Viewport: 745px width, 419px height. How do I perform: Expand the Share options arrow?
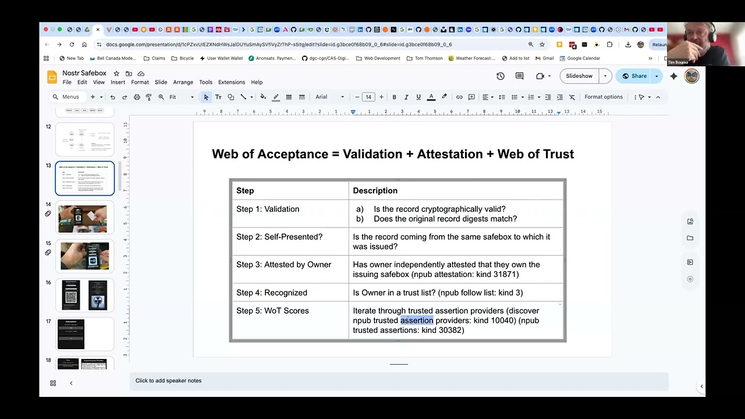657,76
